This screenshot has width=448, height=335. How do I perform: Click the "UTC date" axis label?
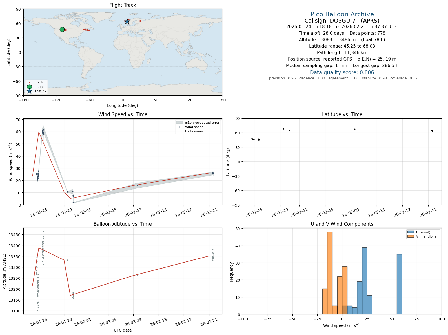pos(123,330)
